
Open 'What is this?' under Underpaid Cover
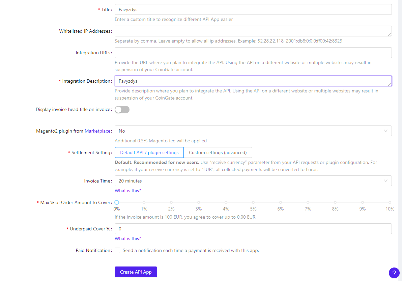[x=128, y=239]
